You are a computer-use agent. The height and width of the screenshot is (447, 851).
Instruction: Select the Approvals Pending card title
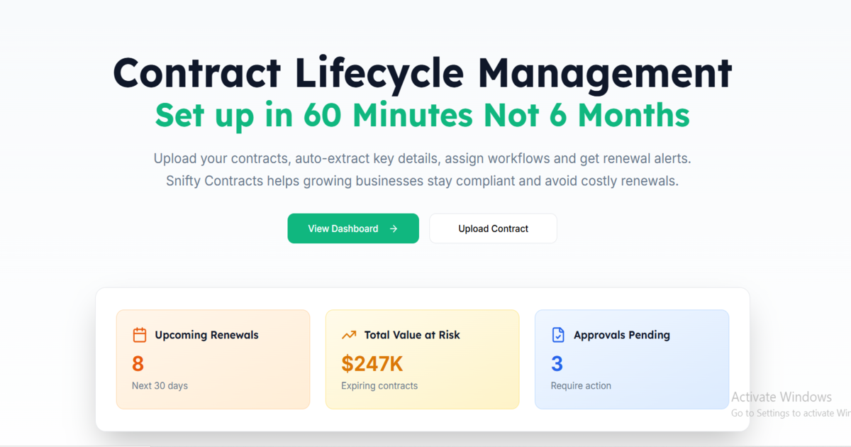pos(622,335)
